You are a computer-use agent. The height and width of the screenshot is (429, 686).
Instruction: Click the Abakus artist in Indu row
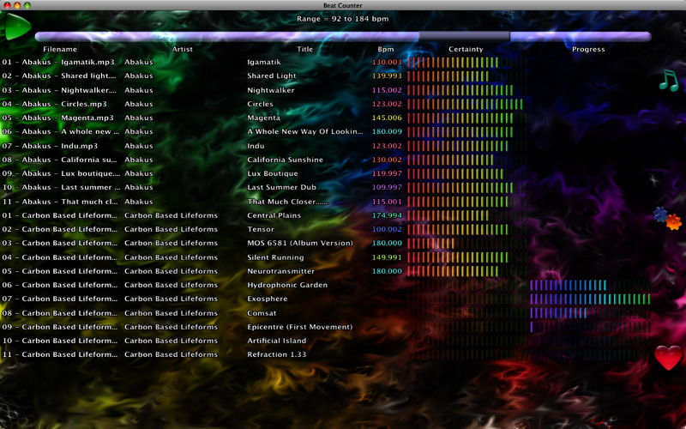(139, 146)
